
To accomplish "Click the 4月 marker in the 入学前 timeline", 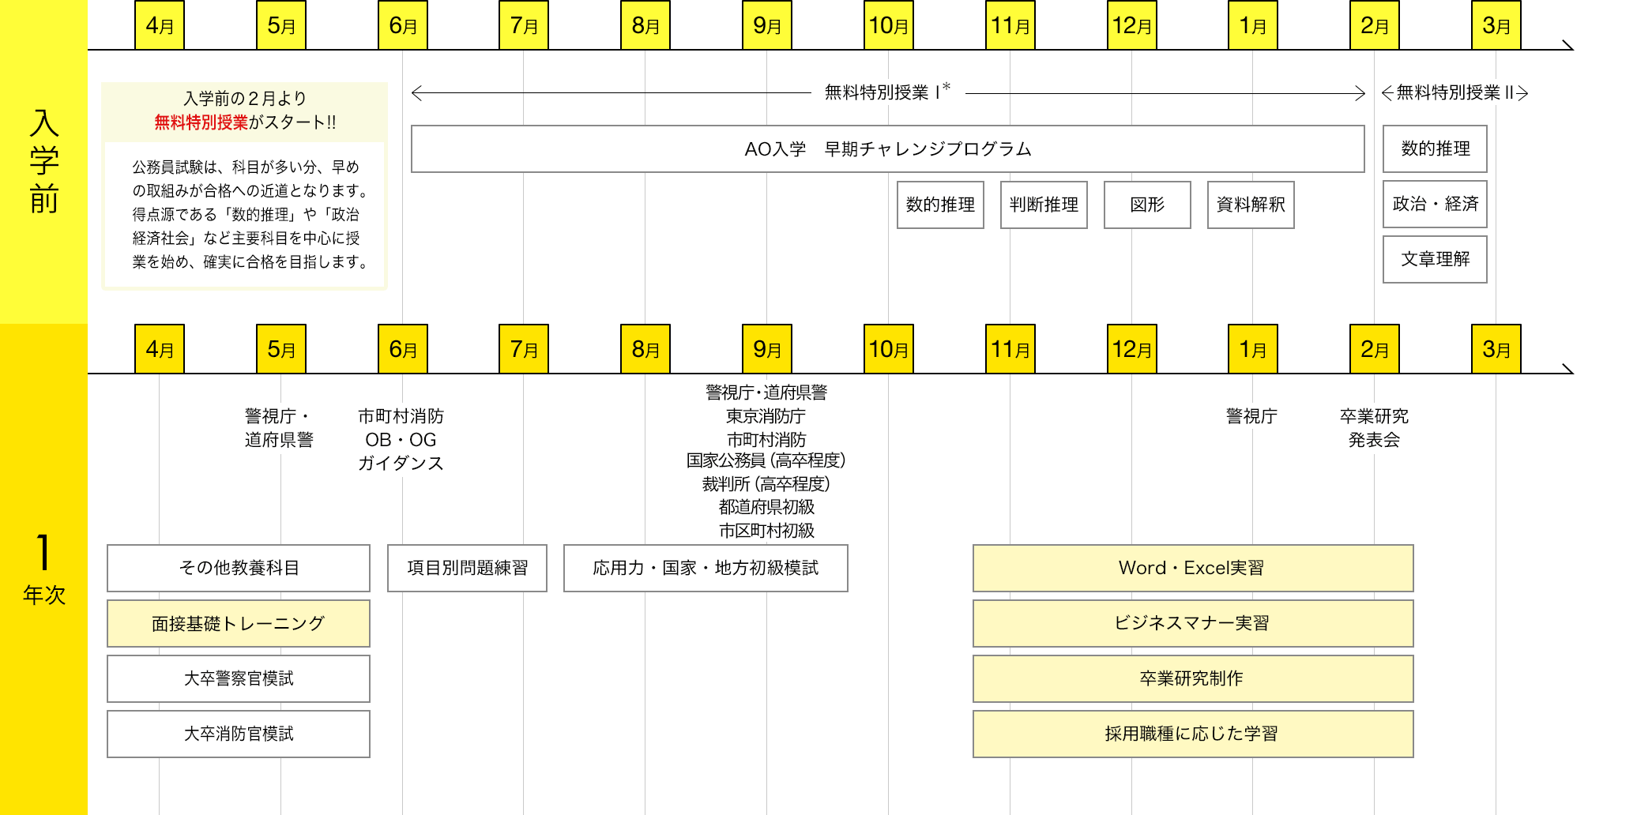I will pyautogui.click(x=160, y=25).
